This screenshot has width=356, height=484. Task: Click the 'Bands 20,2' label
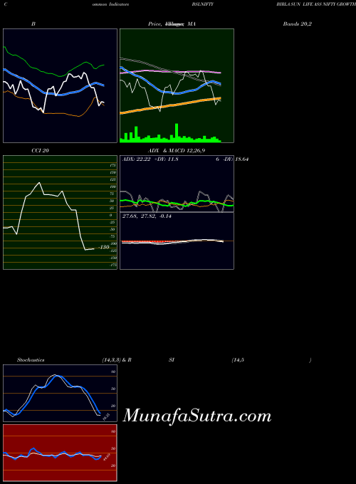pyautogui.click(x=298, y=23)
